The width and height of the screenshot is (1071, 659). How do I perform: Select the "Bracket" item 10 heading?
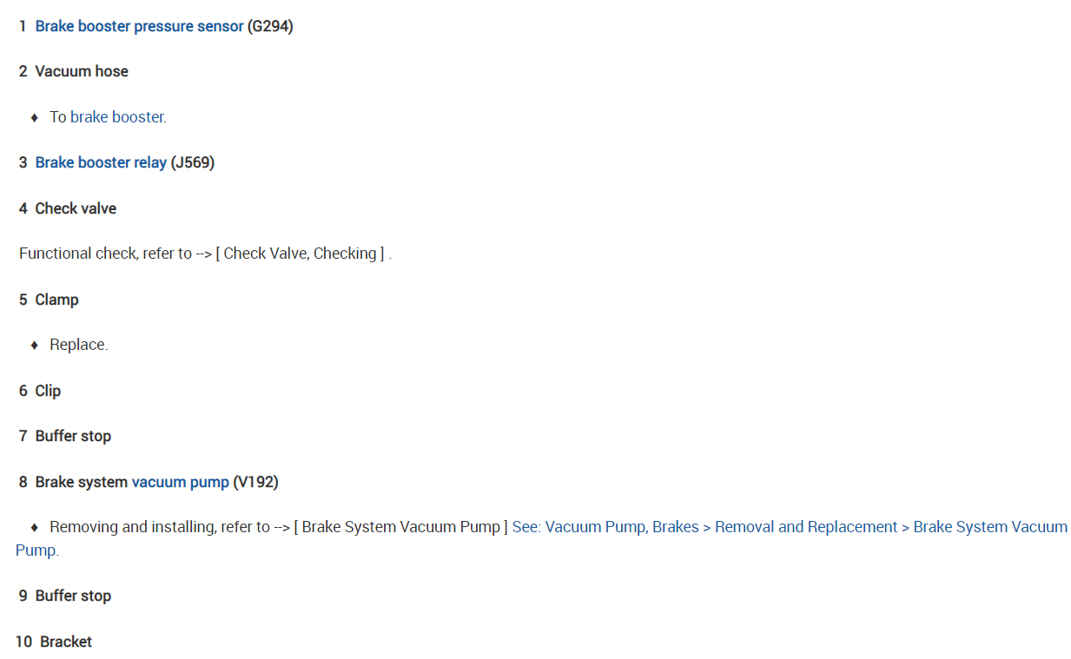66,642
